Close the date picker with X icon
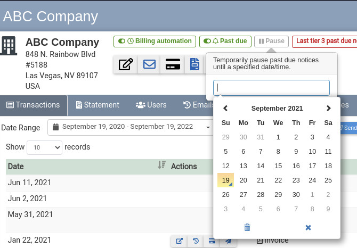357x248 pixels. tap(308, 227)
